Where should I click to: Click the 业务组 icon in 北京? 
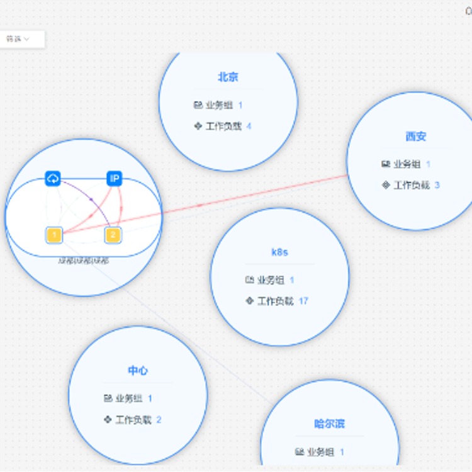pos(198,105)
